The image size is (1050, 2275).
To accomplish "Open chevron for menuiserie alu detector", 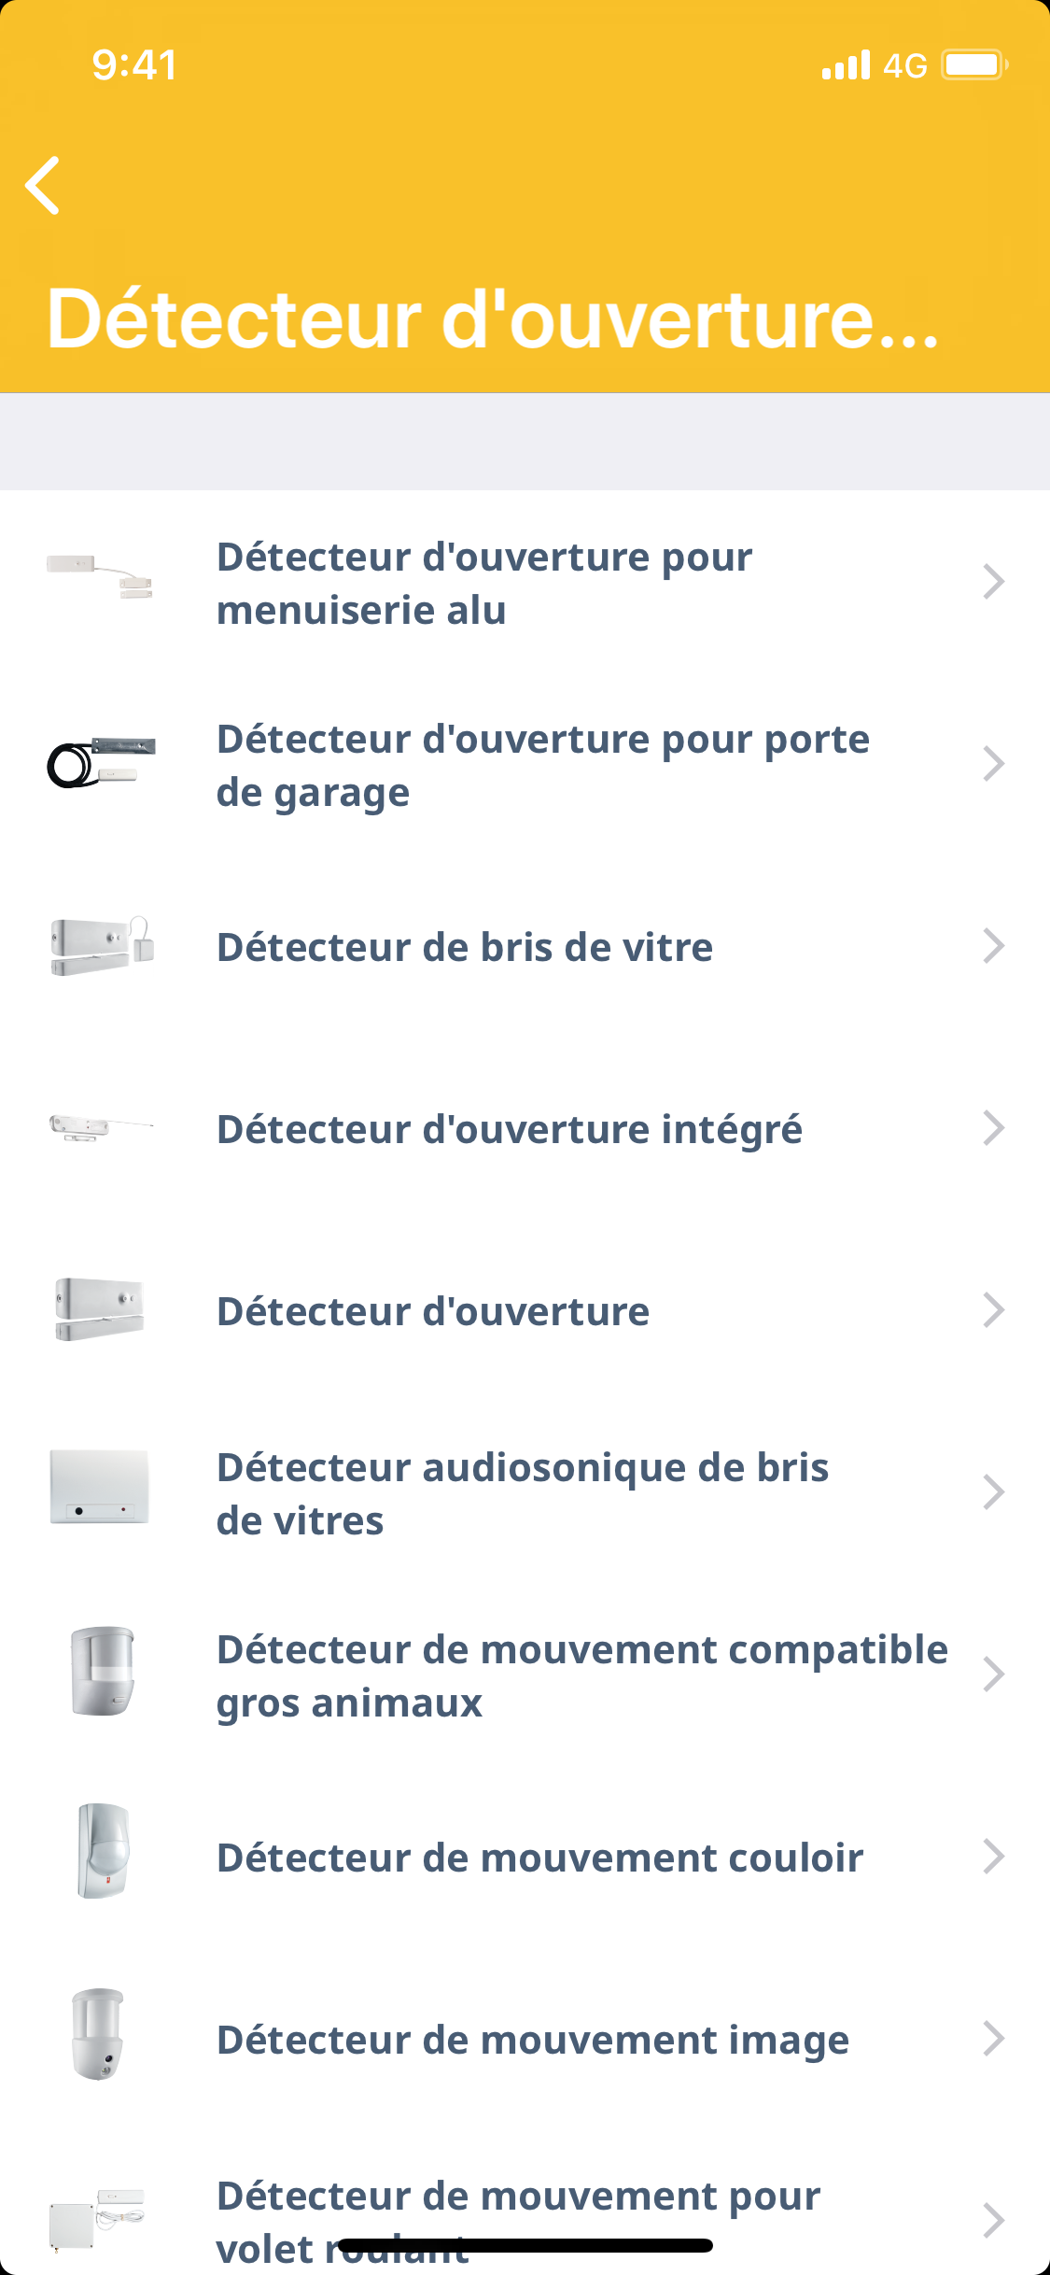I will click(x=993, y=582).
